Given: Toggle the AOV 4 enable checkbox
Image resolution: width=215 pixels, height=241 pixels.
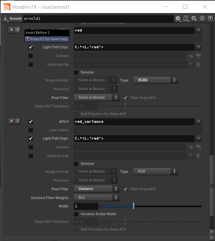Looking at the screenshot, I should (31, 122).
